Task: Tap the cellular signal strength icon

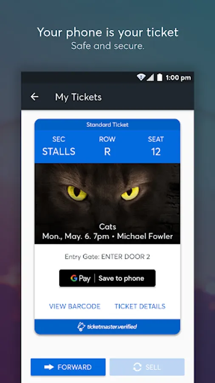Action: (x=150, y=78)
